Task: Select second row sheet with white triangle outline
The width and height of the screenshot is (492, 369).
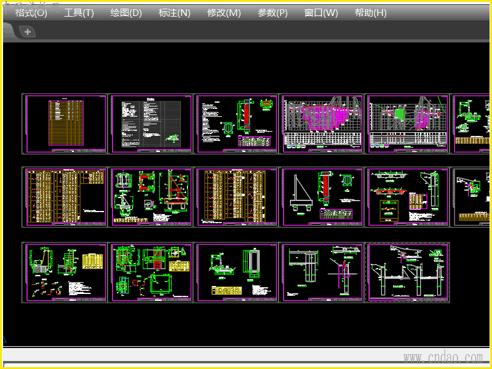Action: tap(322, 197)
